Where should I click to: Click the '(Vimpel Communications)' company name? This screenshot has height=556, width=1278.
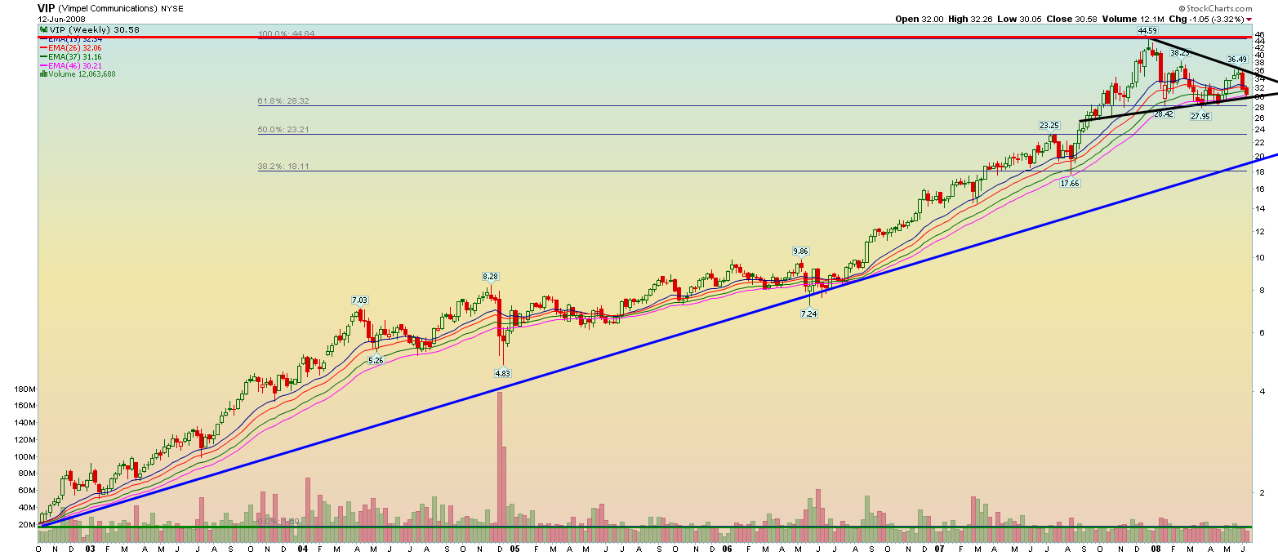point(108,8)
